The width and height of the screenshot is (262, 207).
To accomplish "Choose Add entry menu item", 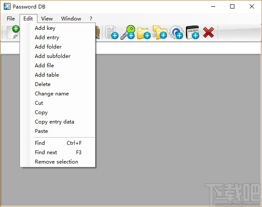I will tap(58, 37).
